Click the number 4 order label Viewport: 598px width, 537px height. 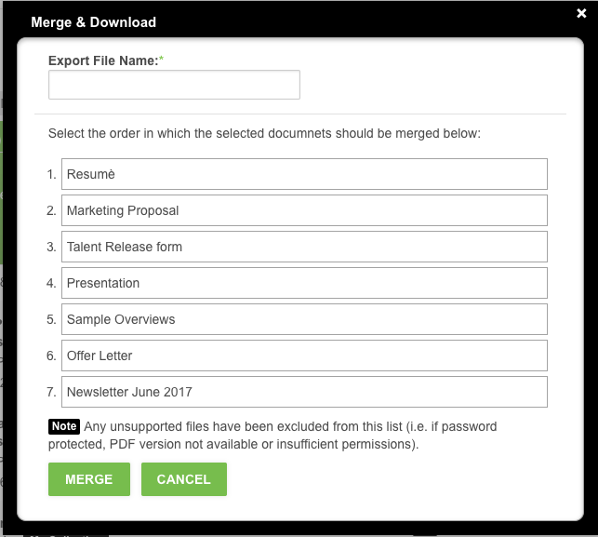pyautogui.click(x=51, y=283)
